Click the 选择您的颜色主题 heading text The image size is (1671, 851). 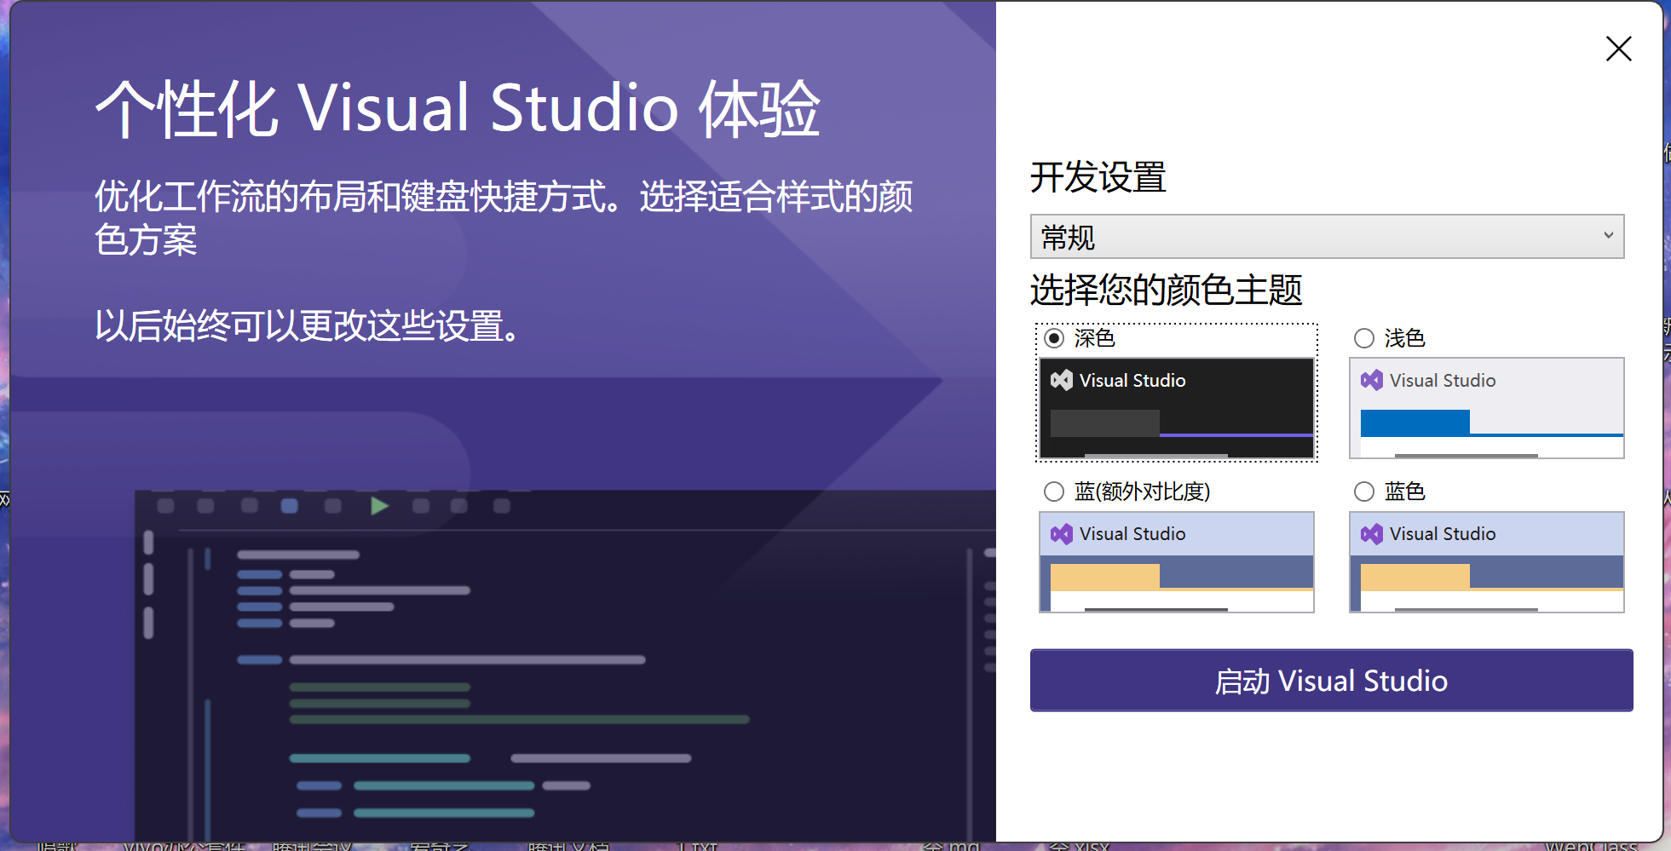[1166, 290]
